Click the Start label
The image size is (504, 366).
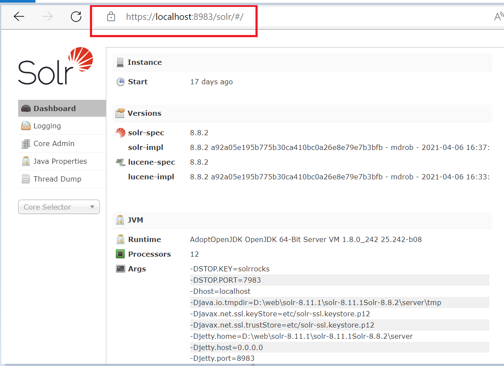[x=137, y=82]
